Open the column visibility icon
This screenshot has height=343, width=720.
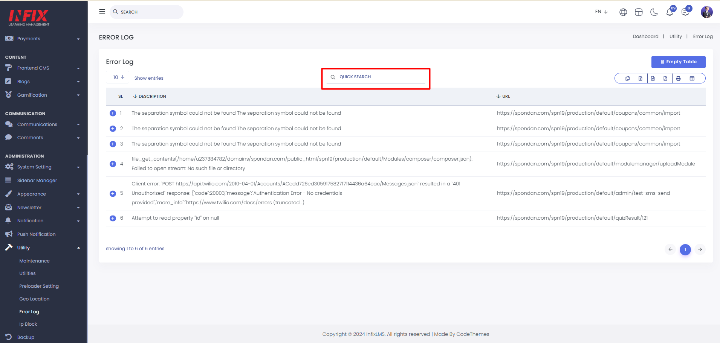(x=692, y=78)
